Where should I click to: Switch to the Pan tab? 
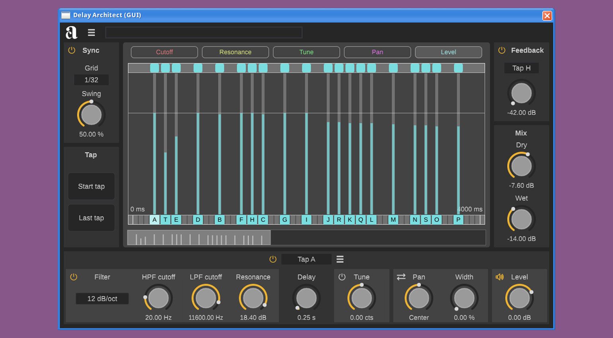point(377,52)
